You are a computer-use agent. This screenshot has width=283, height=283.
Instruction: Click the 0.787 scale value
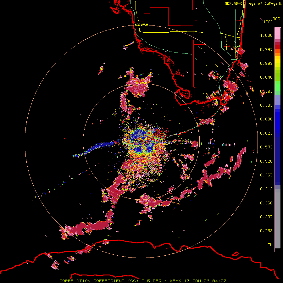(x=266, y=91)
